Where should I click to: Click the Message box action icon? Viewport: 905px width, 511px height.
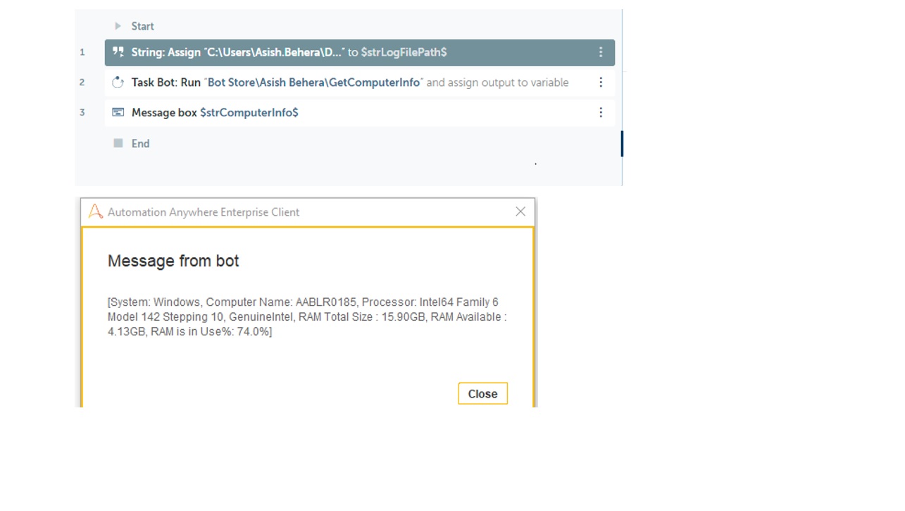point(118,113)
